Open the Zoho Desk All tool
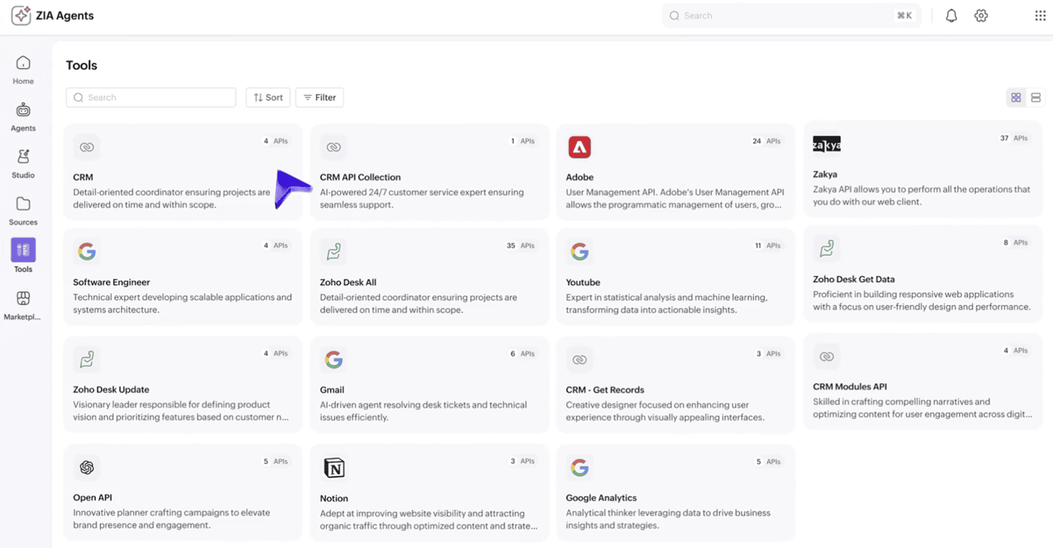 (347, 282)
